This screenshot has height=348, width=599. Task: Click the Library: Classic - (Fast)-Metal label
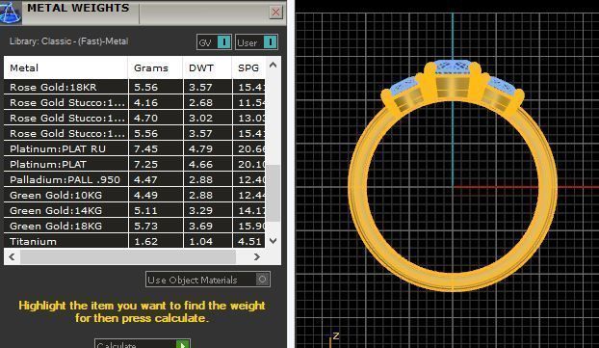[68, 41]
